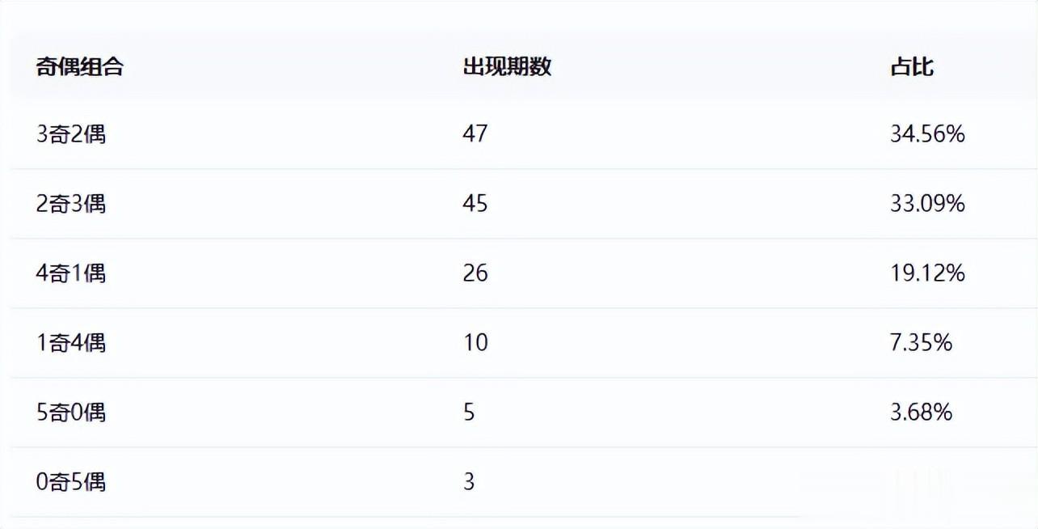
Task: Select the count cell in the 0奇5偶 row
Action: click(469, 482)
